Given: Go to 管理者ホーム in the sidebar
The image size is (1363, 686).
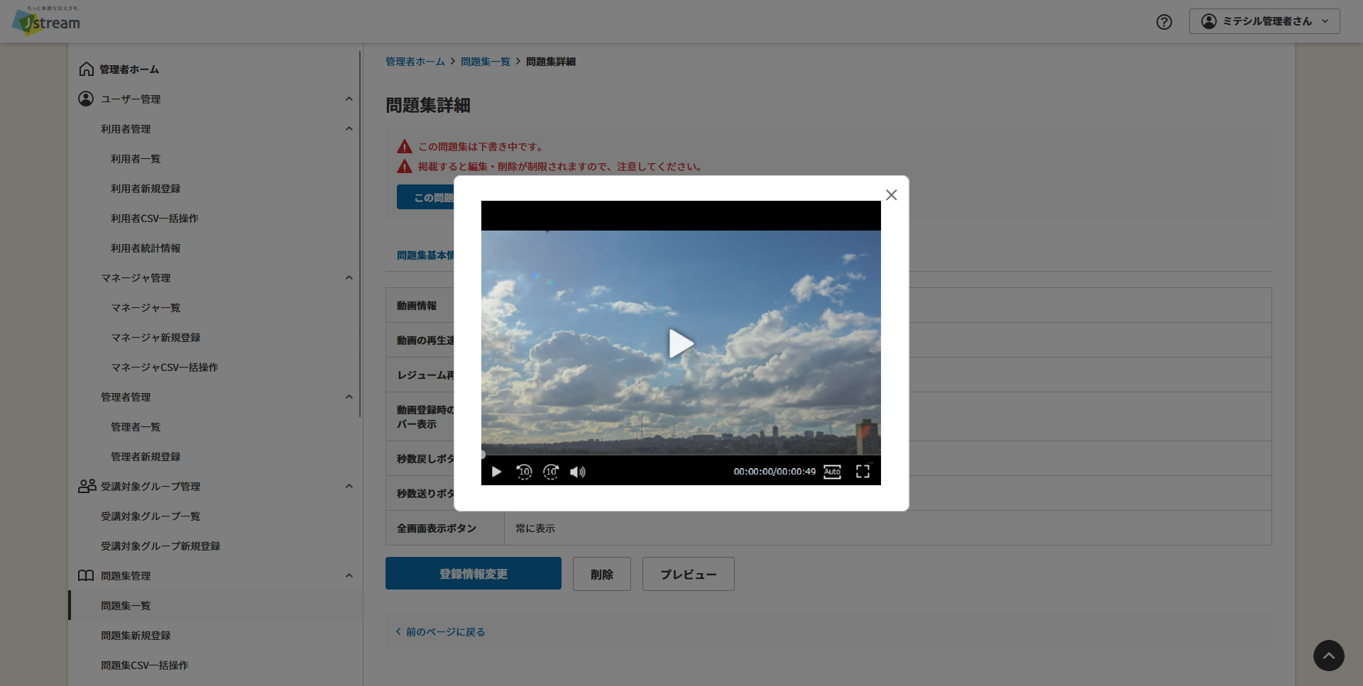Looking at the screenshot, I should point(129,70).
